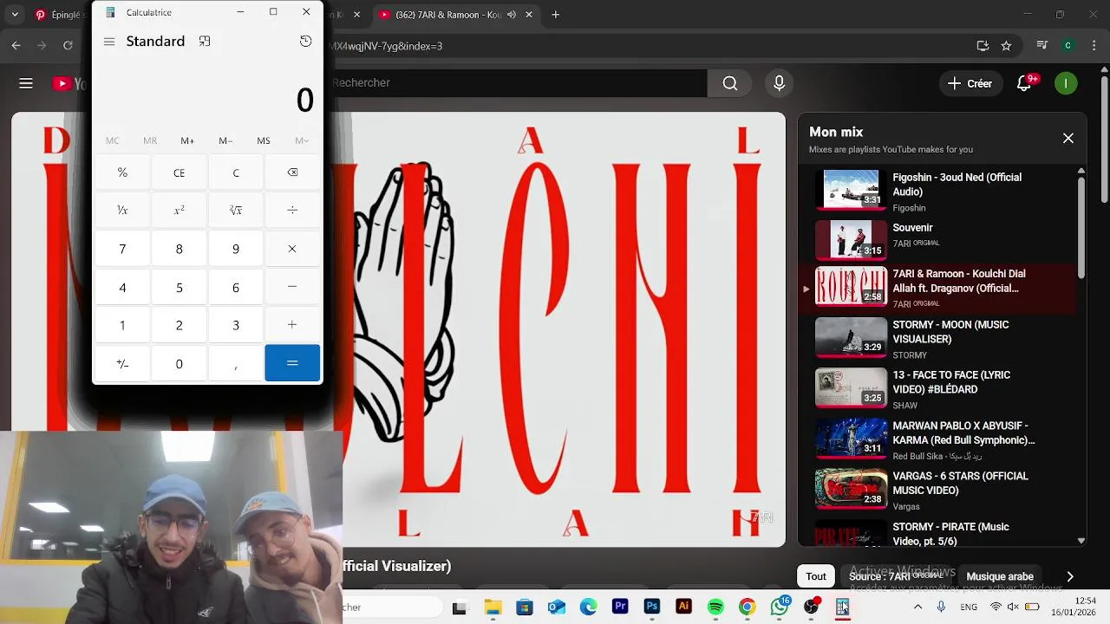Click digit 0 in Calculator
The image size is (1110, 624).
tap(179, 364)
